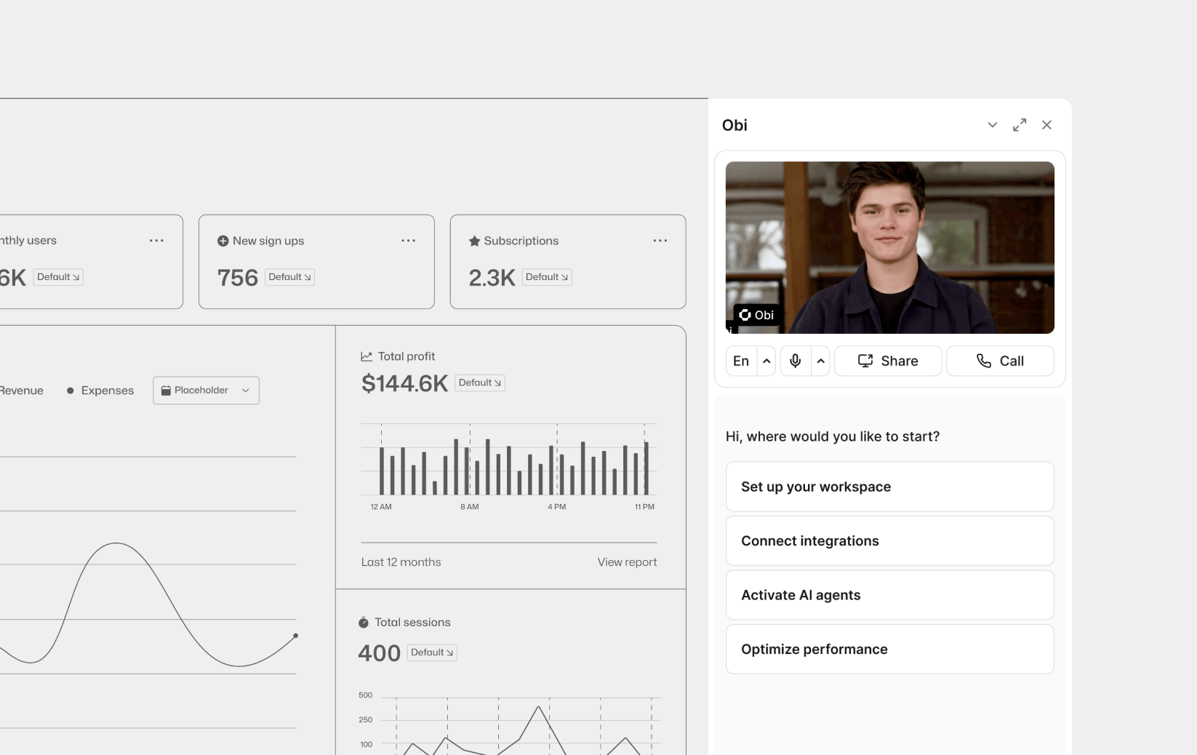This screenshot has width=1197, height=755.
Task: Click the 11 PM label on profit chart
Action: [644, 507]
